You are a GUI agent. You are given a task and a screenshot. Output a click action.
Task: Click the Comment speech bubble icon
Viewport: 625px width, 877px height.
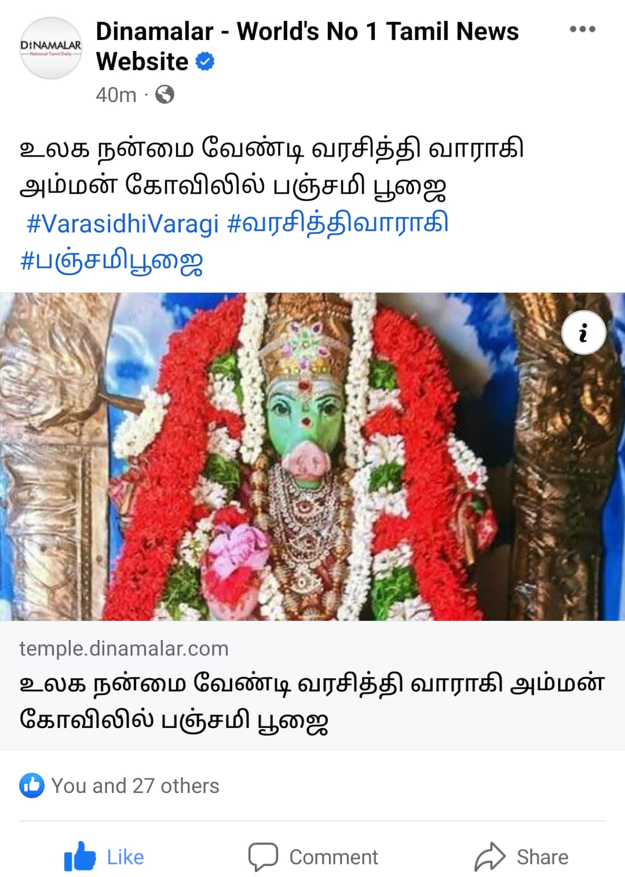263,857
